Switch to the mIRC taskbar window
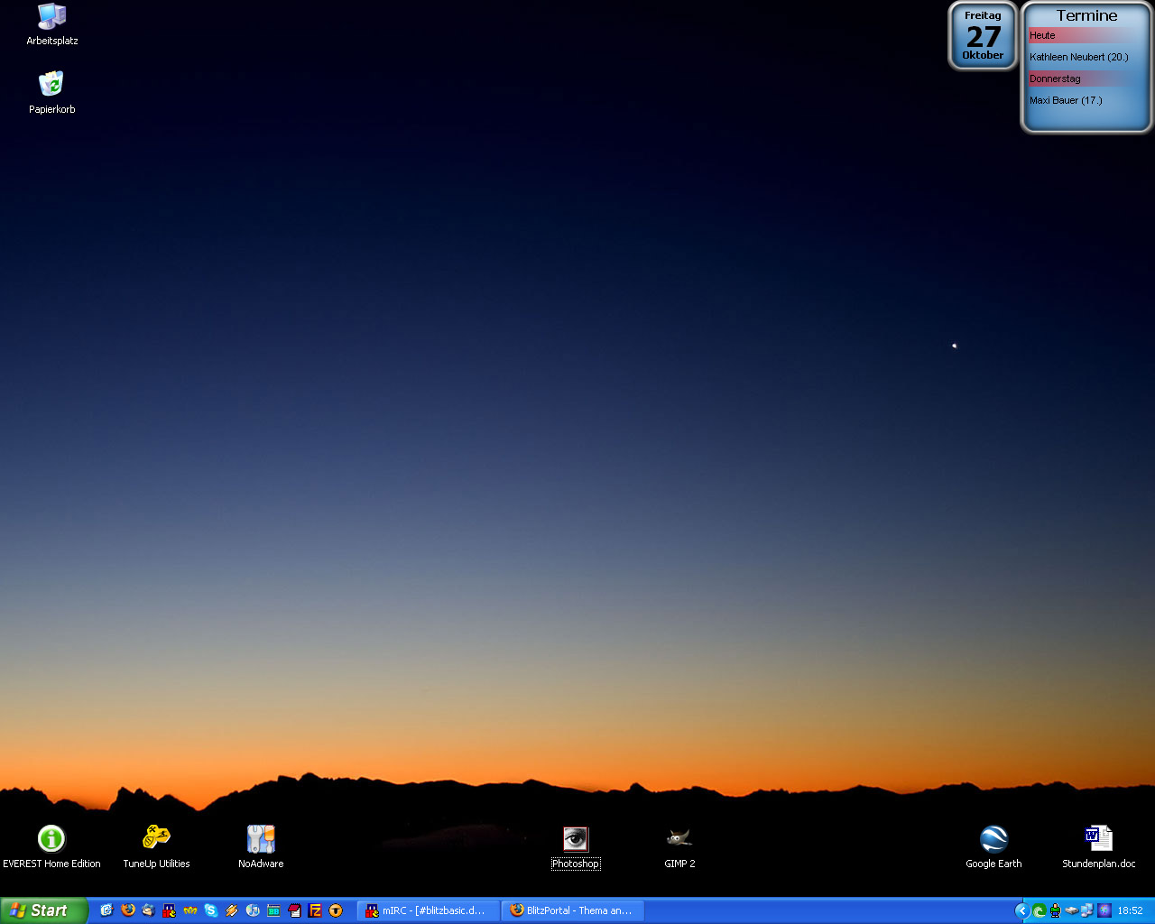Image resolution: width=1155 pixels, height=924 pixels. tap(426, 910)
